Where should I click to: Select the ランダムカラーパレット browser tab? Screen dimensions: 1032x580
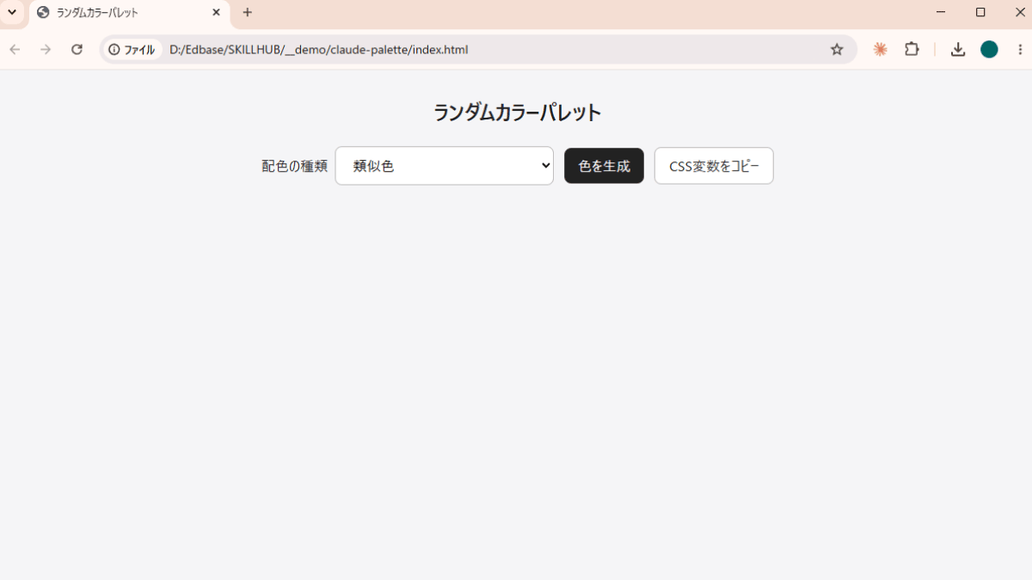(129, 13)
